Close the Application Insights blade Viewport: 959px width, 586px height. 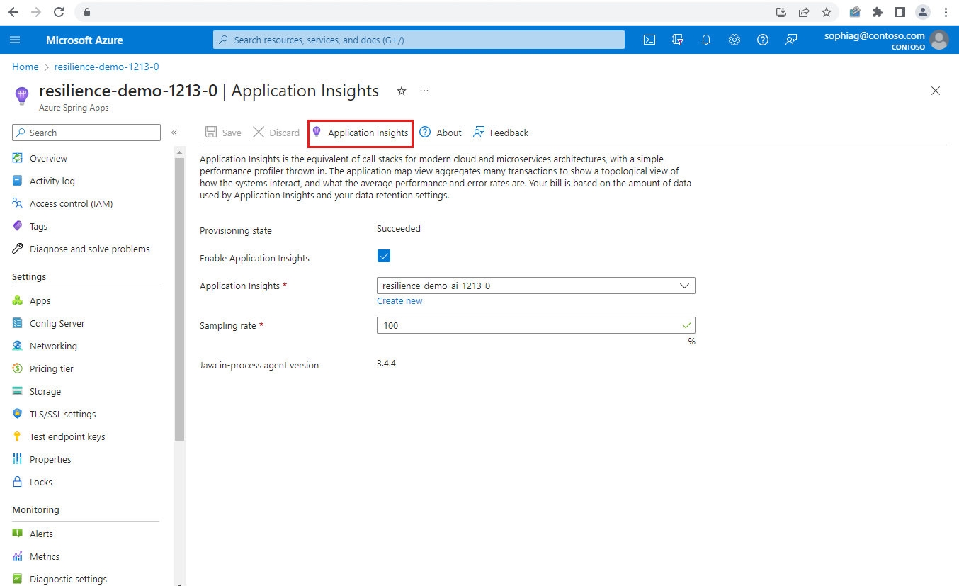point(936,91)
